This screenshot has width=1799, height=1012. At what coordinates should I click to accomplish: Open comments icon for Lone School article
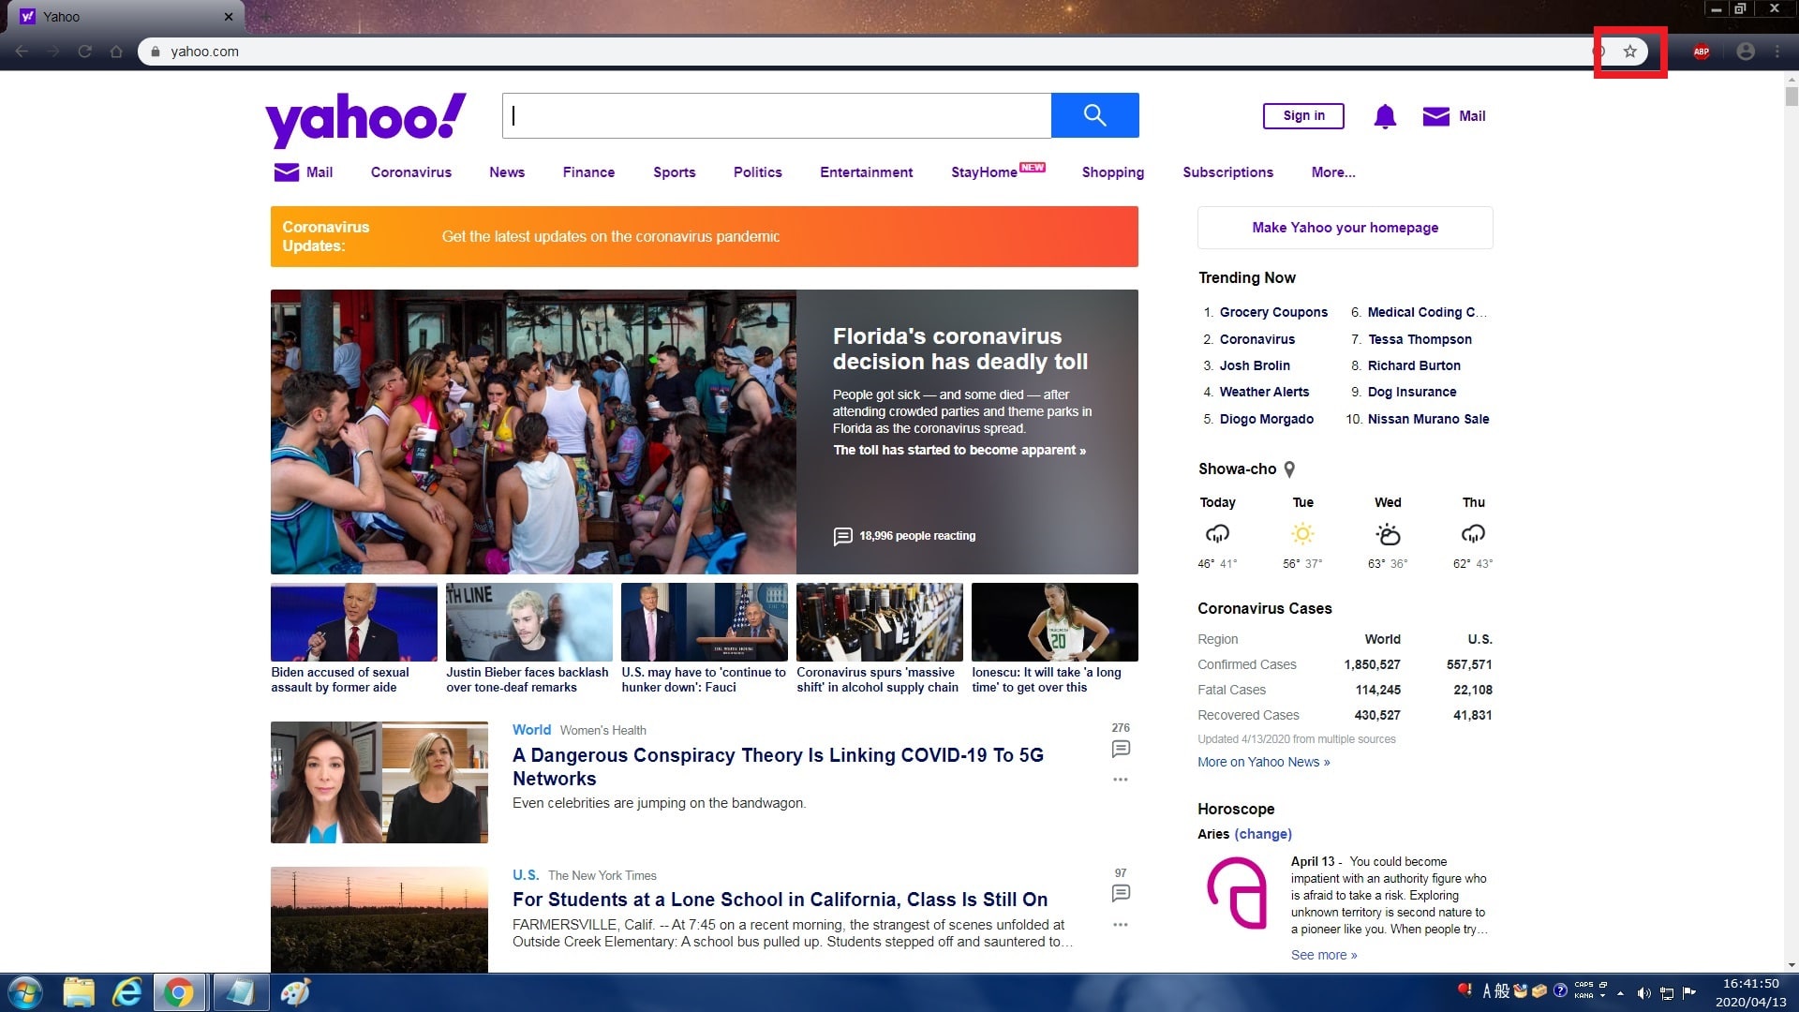pos(1121,893)
